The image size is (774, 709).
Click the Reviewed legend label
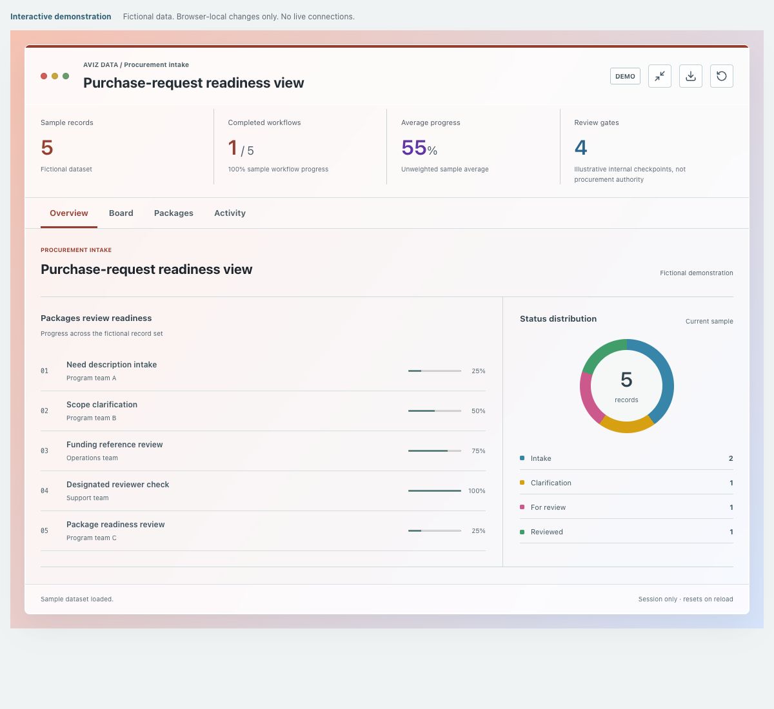click(547, 532)
